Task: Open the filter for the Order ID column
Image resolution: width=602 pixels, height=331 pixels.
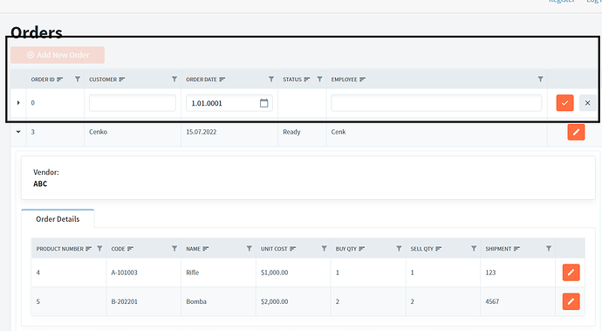Action: 78,79
